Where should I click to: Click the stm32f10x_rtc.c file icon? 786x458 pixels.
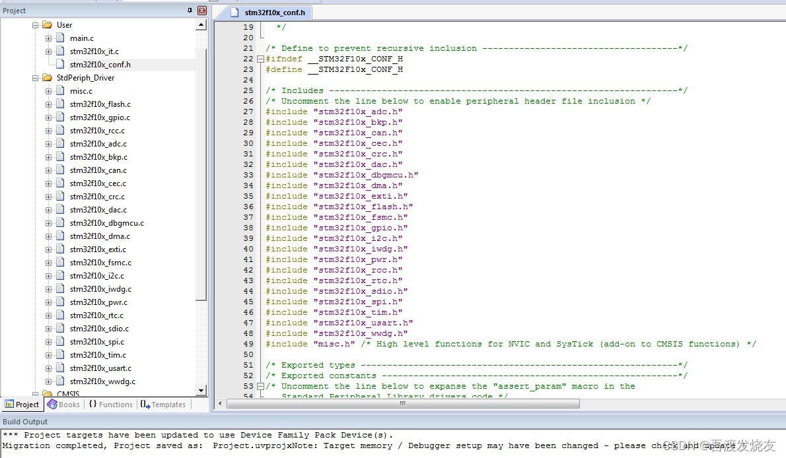coord(60,315)
